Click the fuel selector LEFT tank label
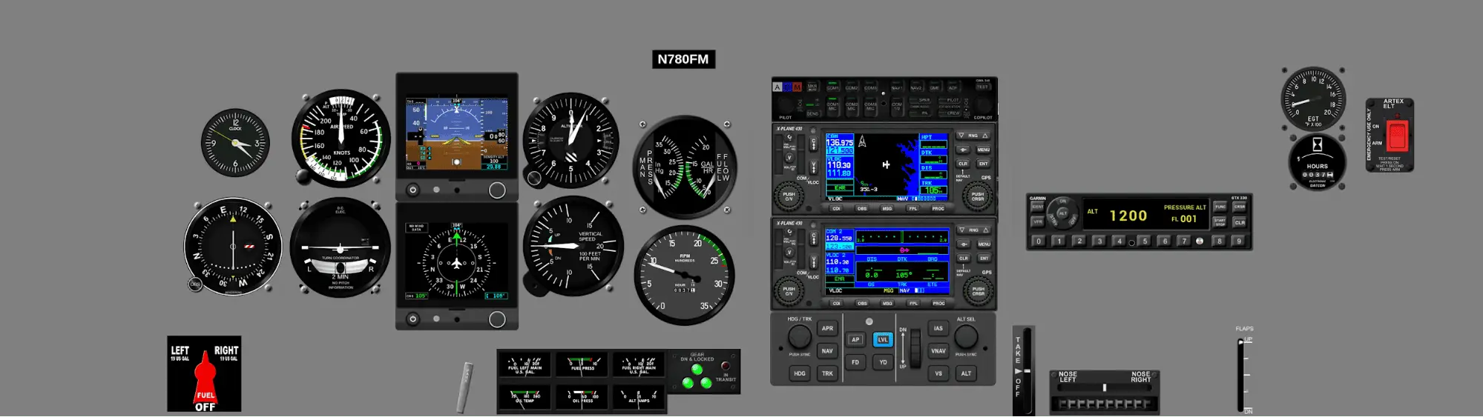Screen dimensions: 1483x417 pyautogui.click(x=180, y=350)
